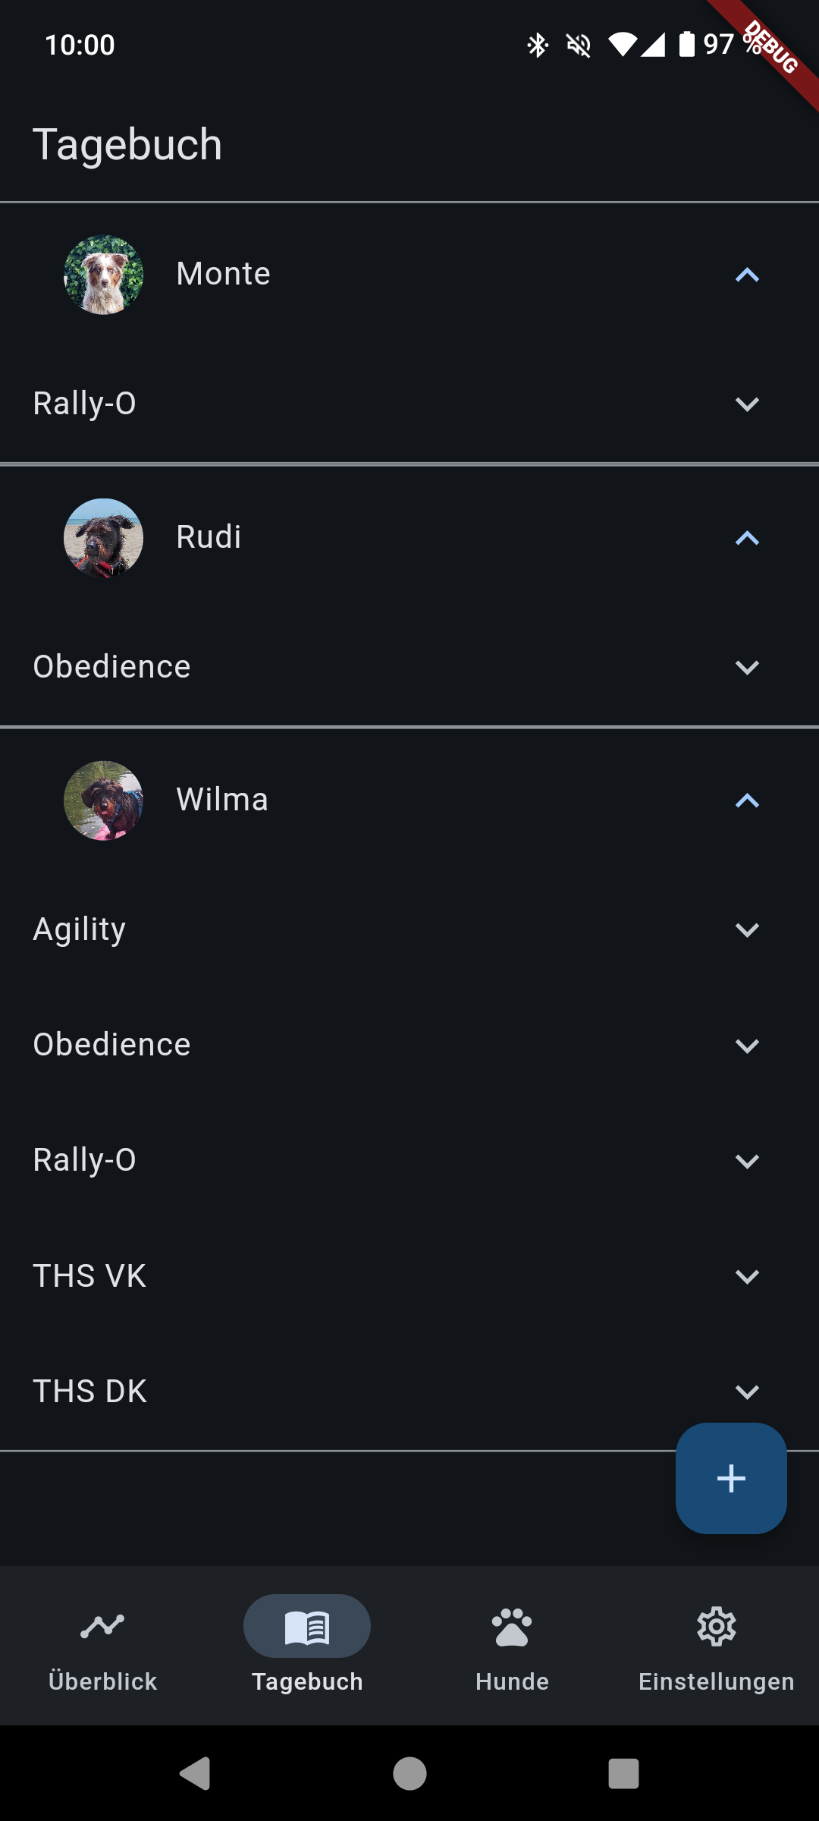Tap Wilma's profile photo
The height and width of the screenshot is (1821, 819).
coord(104,800)
